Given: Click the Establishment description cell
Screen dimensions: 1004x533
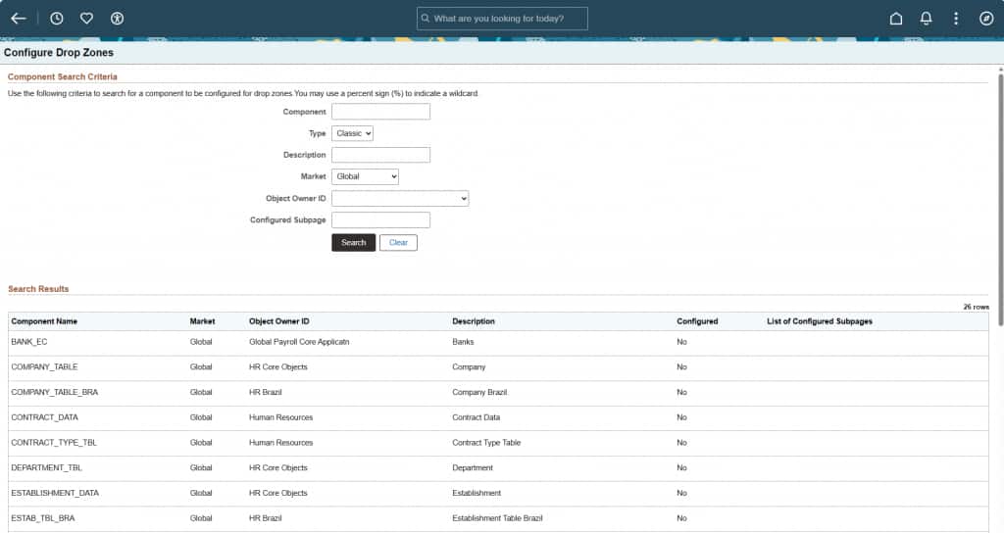Looking at the screenshot, I should 477,494.
